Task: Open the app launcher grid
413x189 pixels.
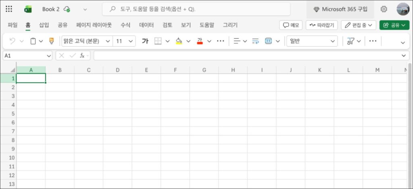Action: [x=9, y=9]
